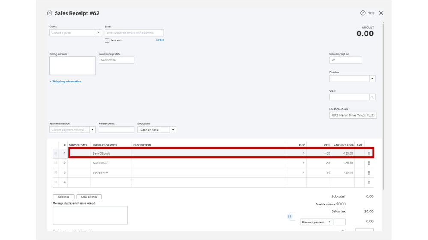Click the Clear all lines button
The image size is (428, 240).
[89, 197]
